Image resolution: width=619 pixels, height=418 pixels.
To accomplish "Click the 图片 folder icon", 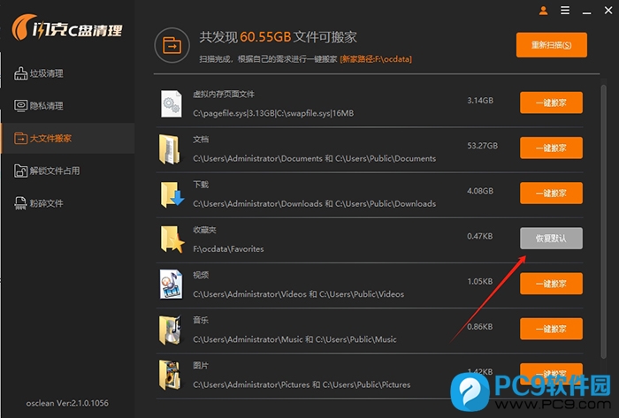I will point(170,375).
